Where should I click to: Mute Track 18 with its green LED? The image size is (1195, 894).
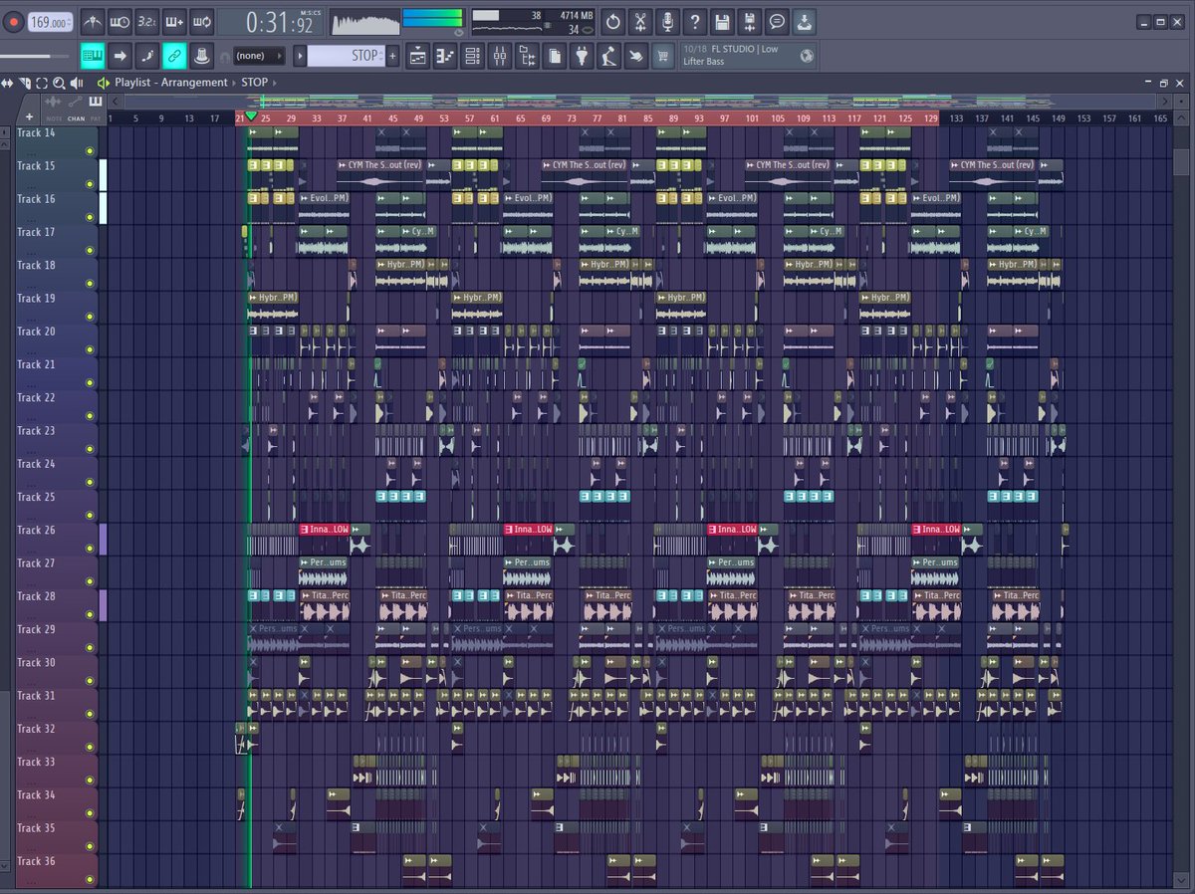click(90, 284)
